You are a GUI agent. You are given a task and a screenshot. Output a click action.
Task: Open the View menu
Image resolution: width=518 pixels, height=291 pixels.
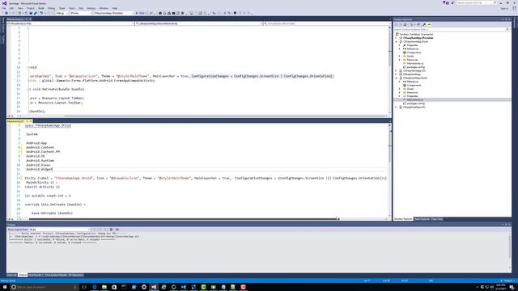(x=20, y=8)
